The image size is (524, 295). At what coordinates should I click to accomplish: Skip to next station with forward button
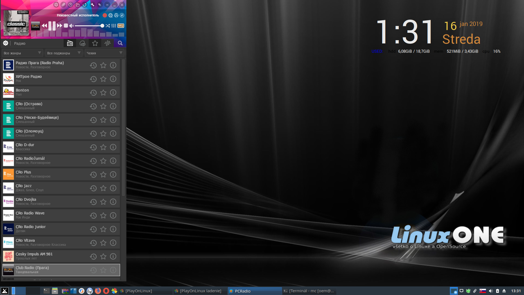click(60, 26)
